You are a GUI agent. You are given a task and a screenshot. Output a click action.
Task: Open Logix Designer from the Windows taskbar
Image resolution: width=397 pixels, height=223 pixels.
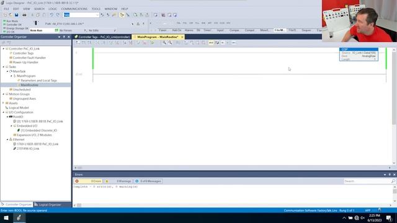(19, 217)
